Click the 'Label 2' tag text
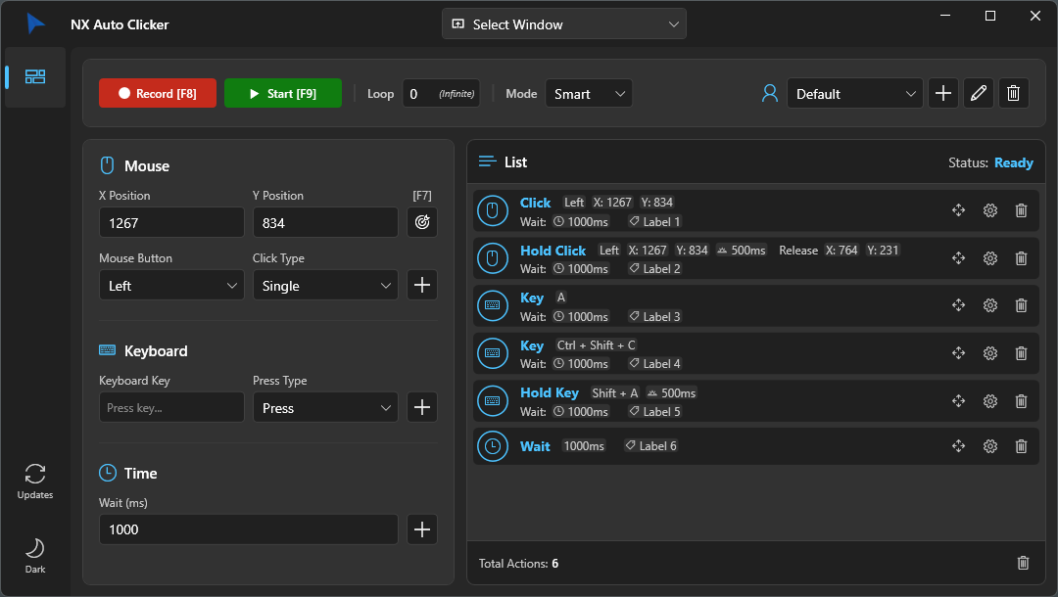The width and height of the screenshot is (1058, 597). [x=661, y=269]
